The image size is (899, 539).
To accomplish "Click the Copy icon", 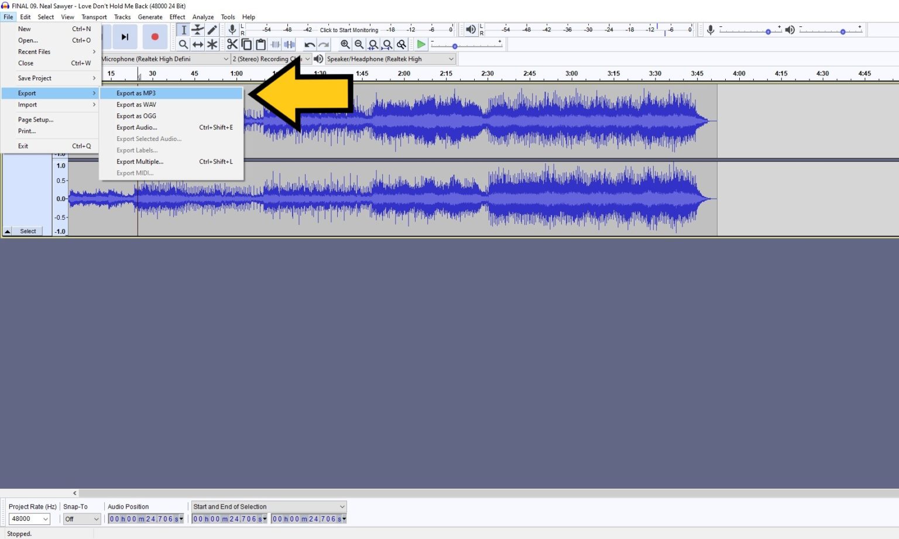I will (x=246, y=44).
